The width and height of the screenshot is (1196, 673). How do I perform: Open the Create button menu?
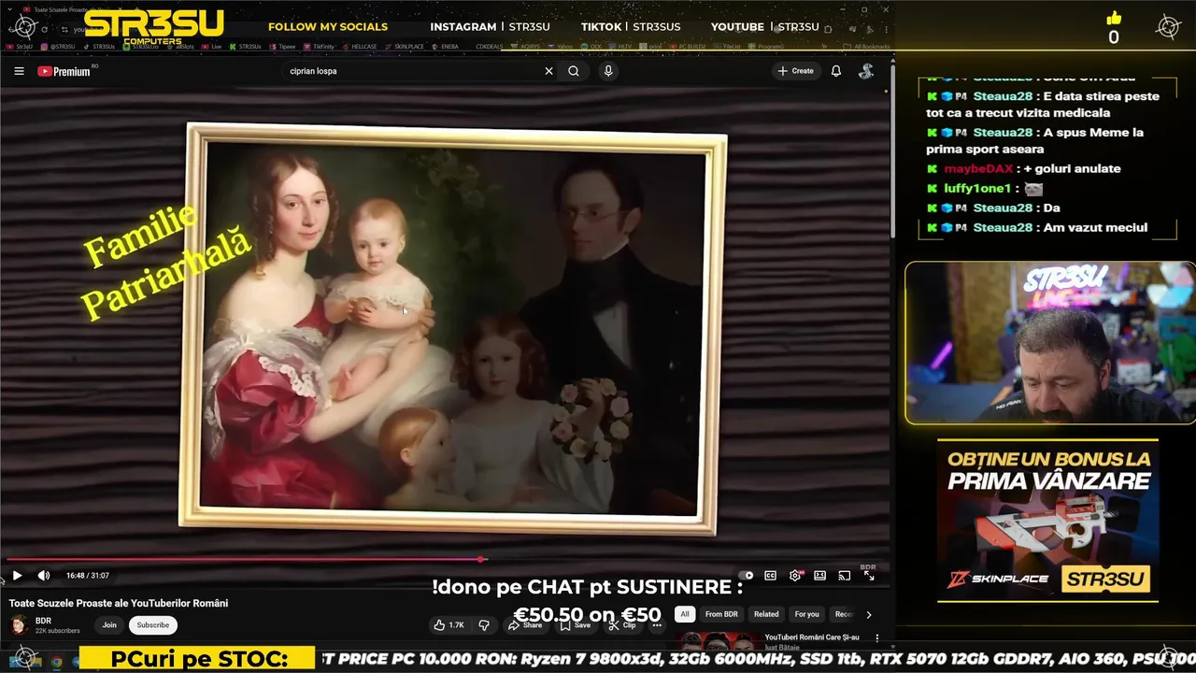click(x=795, y=71)
